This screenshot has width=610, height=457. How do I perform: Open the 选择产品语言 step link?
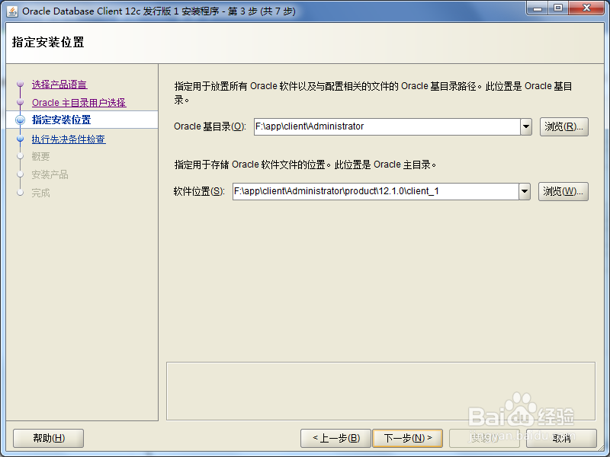pos(59,85)
